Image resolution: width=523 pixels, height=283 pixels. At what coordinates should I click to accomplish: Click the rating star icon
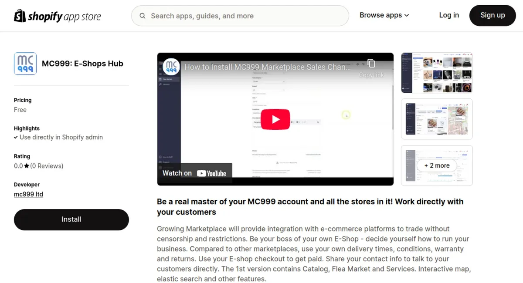click(x=27, y=166)
